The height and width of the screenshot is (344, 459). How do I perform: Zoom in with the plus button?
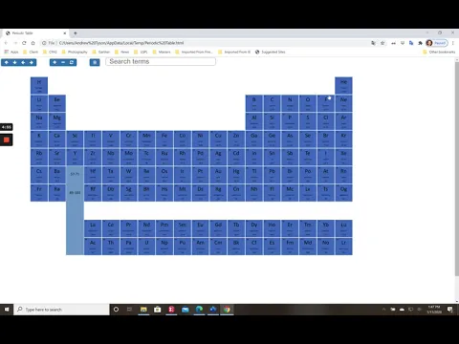click(55, 62)
